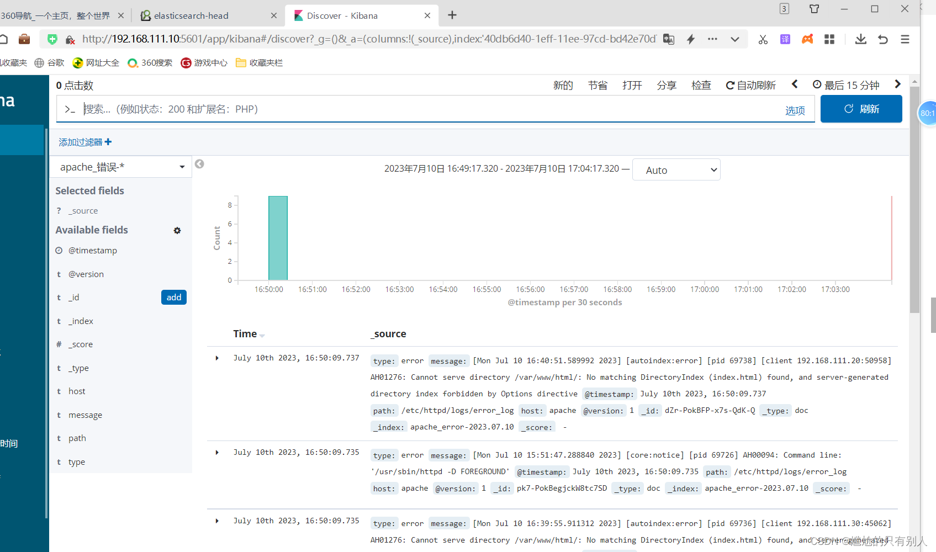Image resolution: width=936 pixels, height=552 pixels.
Task: Click the briefcase icon in browser toolbar
Action: [x=24, y=39]
